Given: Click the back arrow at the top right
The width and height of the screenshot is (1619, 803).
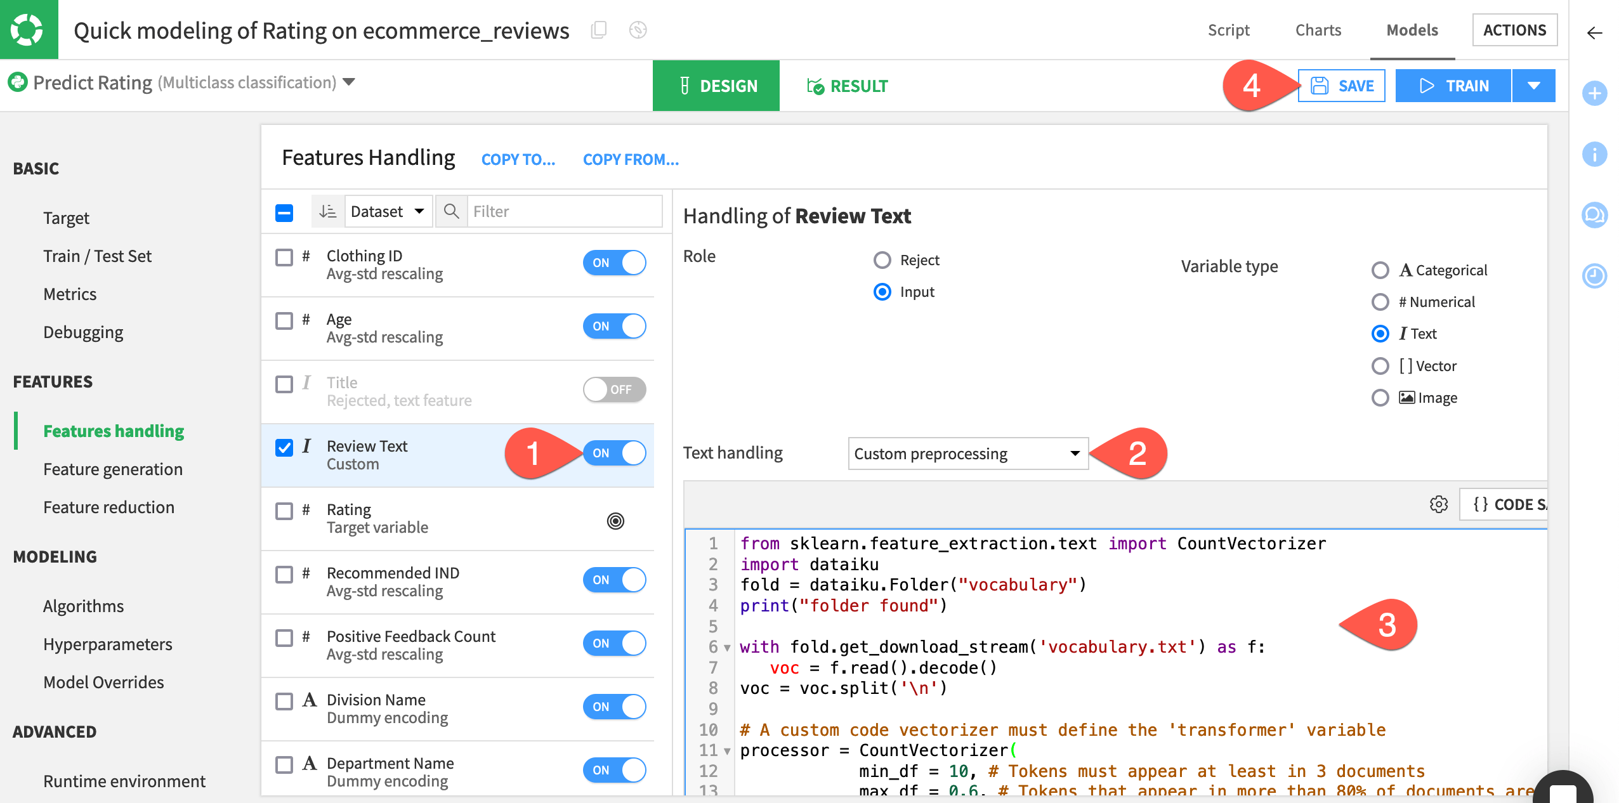Looking at the screenshot, I should click(x=1596, y=33).
